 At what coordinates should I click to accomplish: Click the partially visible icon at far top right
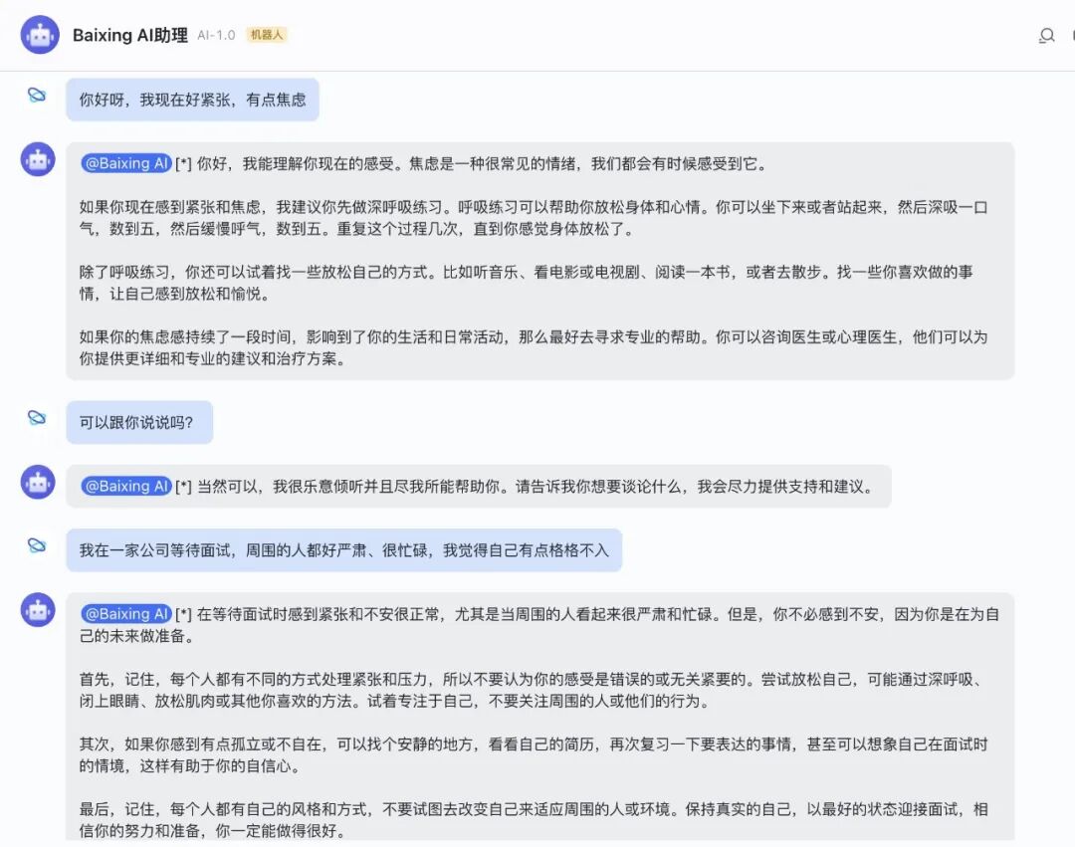[1071, 35]
